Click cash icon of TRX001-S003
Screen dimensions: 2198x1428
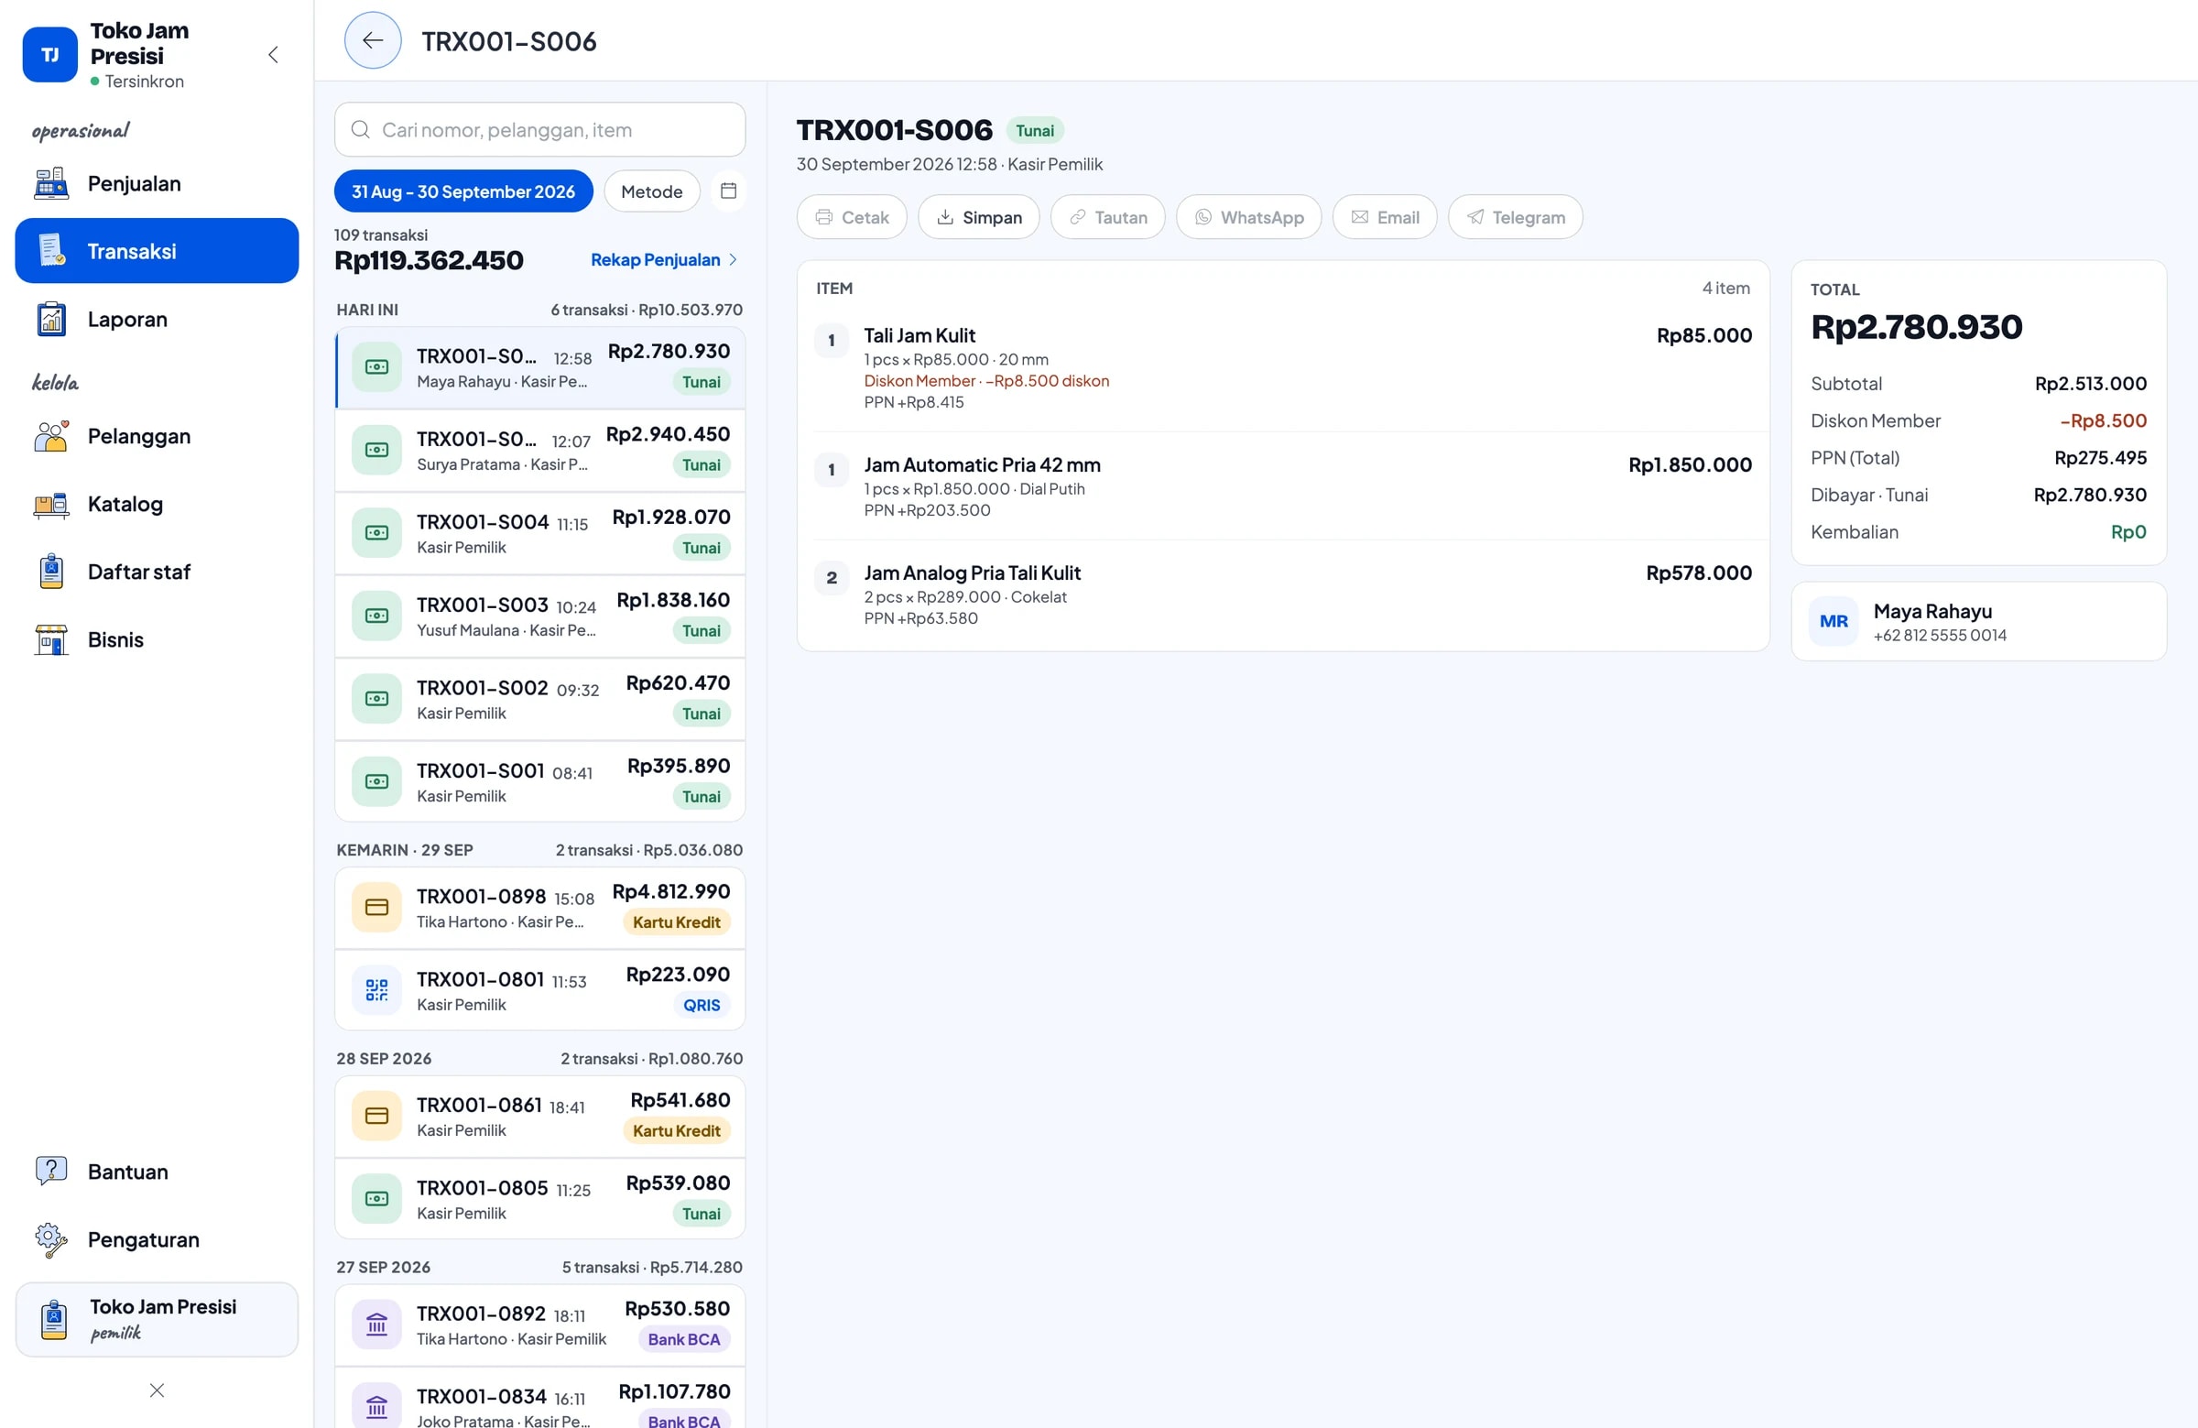pos(376,616)
